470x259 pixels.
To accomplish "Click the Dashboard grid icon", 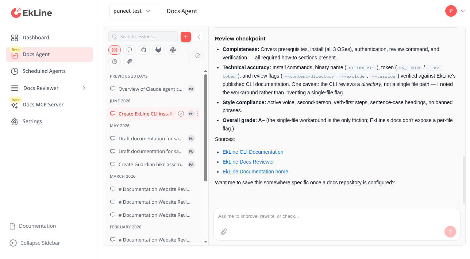I will [x=15, y=38].
